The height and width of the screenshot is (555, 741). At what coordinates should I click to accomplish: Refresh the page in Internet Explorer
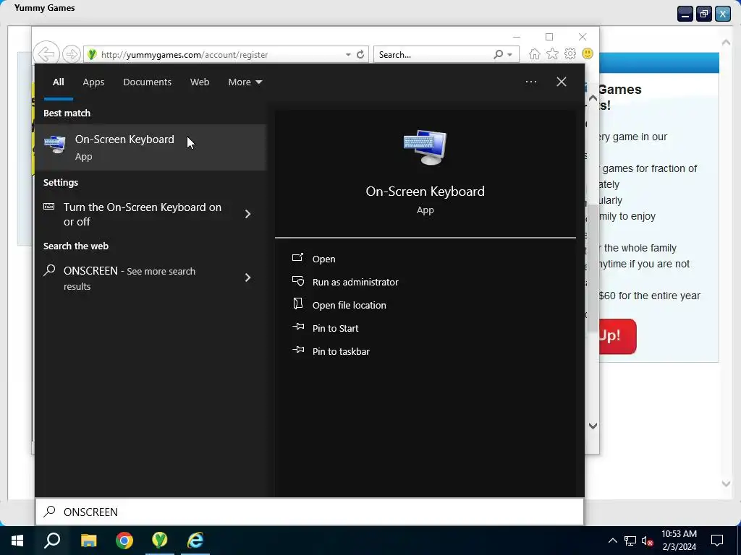coord(360,55)
